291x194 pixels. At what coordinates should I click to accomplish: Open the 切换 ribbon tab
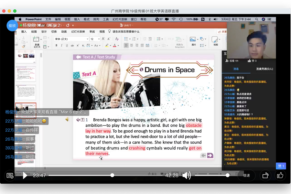click(54, 32)
